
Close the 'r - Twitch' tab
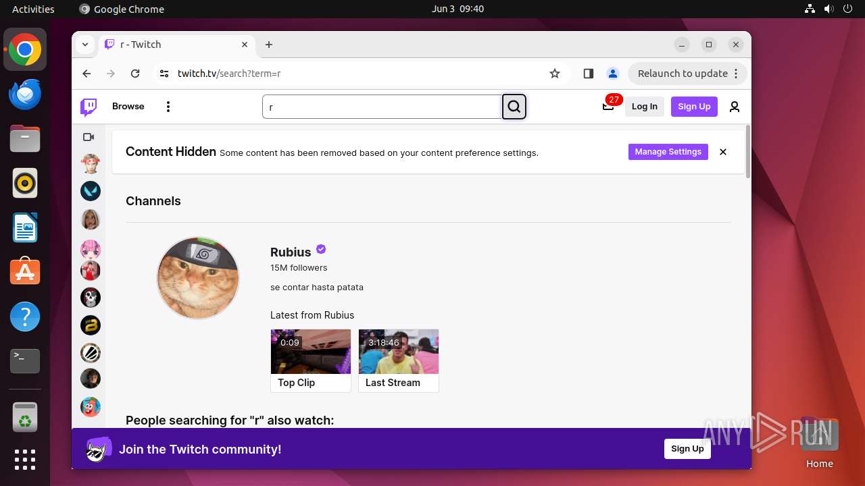(245, 45)
